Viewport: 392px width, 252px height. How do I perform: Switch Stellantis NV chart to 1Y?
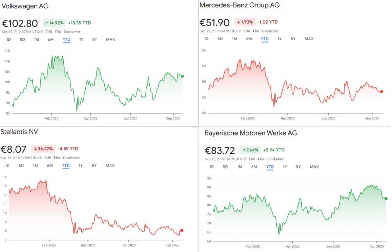[81, 166]
